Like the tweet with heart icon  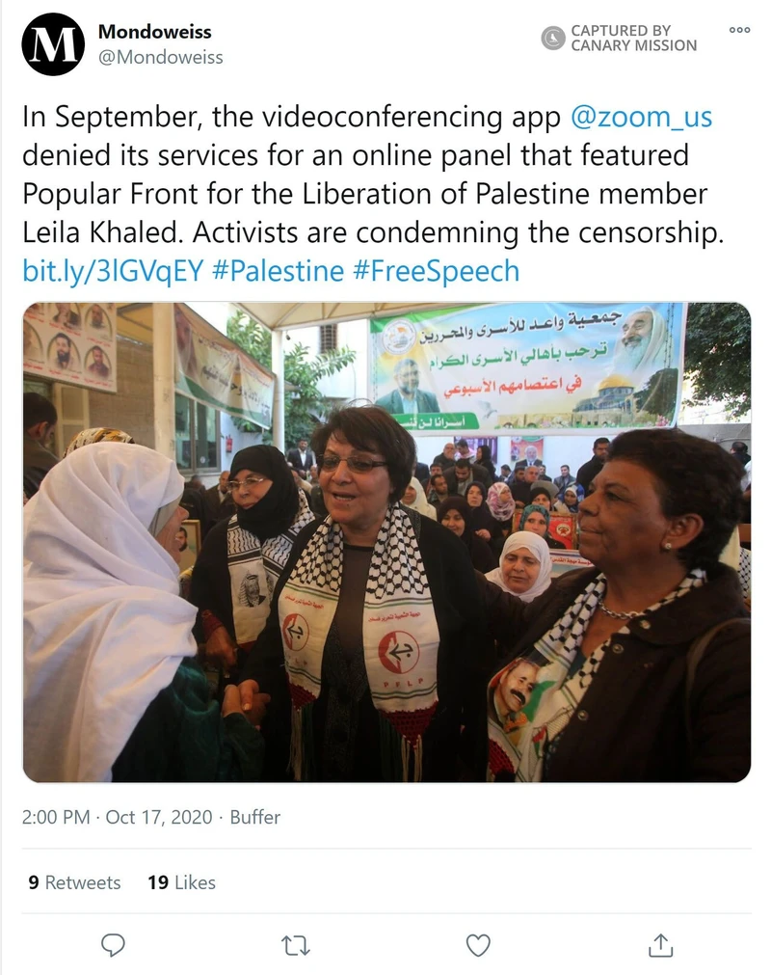478,945
